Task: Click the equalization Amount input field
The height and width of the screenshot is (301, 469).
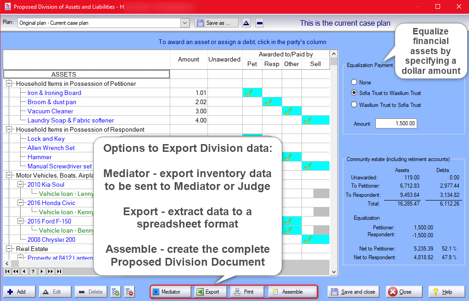Action: tap(396, 123)
